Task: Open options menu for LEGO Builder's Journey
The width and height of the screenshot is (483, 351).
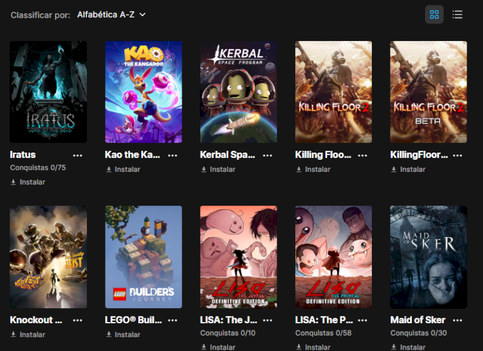Action: (173, 320)
